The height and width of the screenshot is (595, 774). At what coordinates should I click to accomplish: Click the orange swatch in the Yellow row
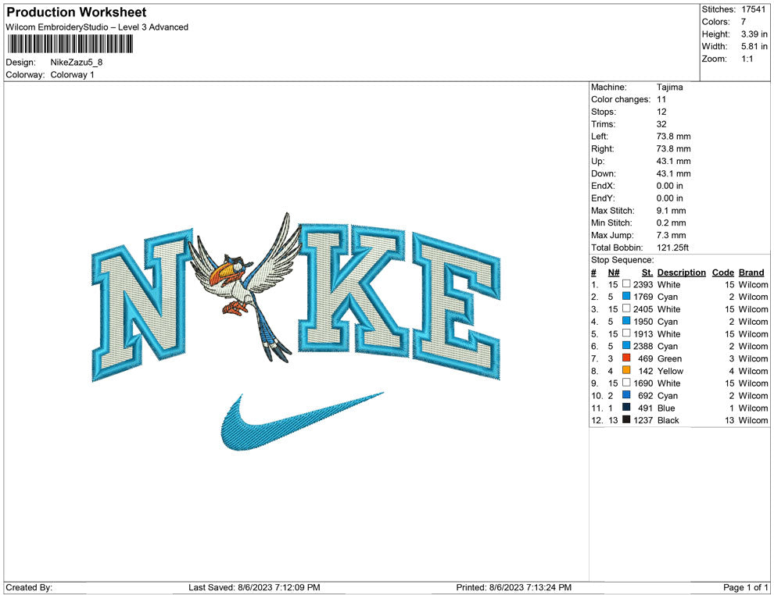coord(626,370)
